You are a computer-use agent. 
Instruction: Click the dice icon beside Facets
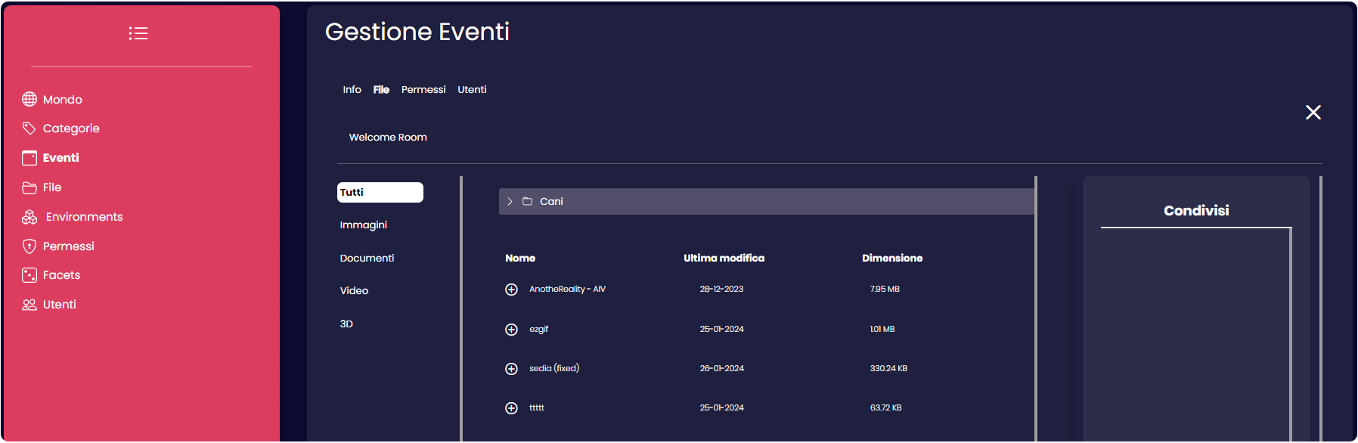(29, 275)
